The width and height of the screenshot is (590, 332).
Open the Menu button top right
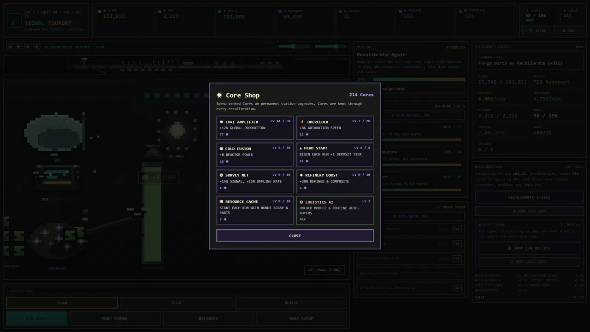point(570,31)
